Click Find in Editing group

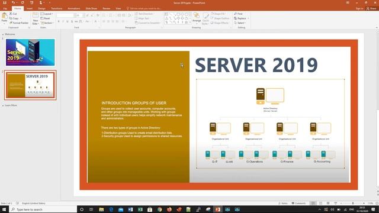238,14
